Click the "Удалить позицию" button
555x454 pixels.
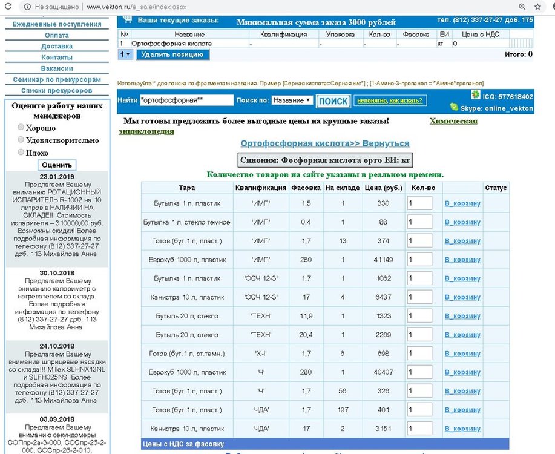(173, 54)
